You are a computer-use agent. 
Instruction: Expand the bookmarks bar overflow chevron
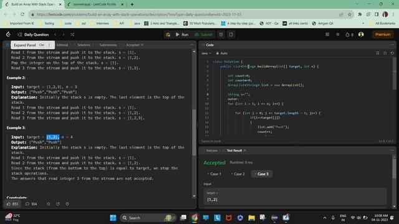click(363, 24)
